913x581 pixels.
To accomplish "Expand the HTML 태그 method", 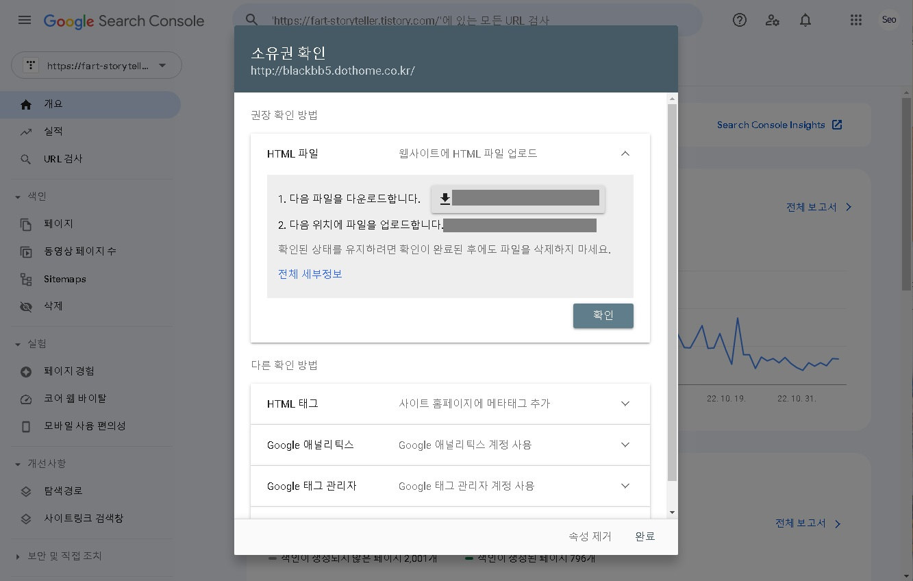I will tap(625, 404).
